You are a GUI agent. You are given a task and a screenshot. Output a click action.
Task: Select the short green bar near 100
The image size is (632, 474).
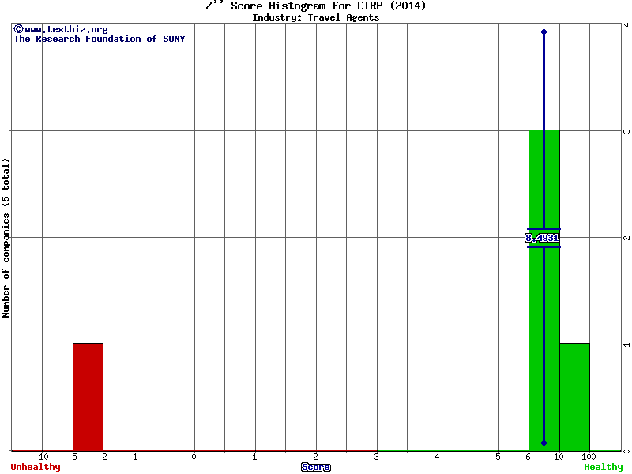point(574,397)
